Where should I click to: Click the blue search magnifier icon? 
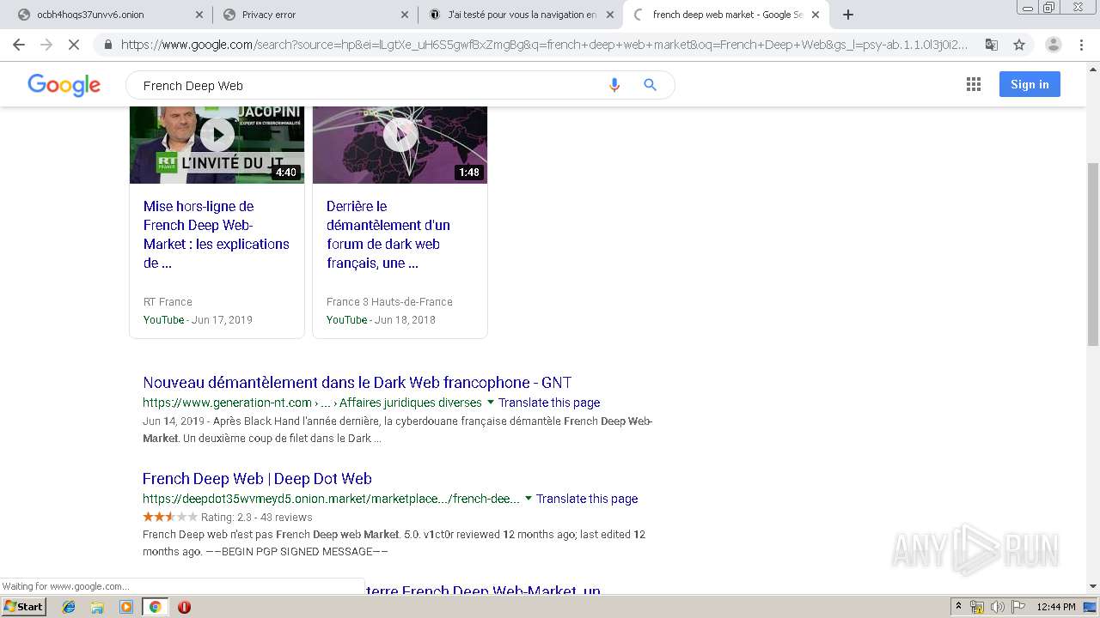(650, 85)
